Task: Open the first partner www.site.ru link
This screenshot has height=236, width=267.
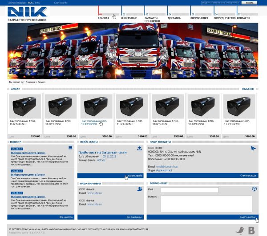Action: (94, 193)
